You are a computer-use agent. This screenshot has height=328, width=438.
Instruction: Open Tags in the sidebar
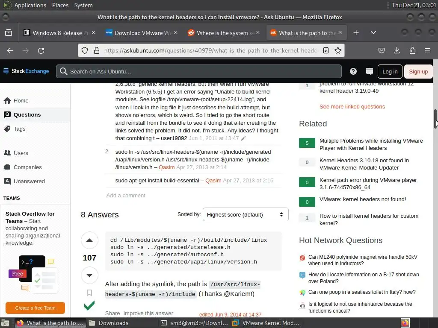click(19, 129)
